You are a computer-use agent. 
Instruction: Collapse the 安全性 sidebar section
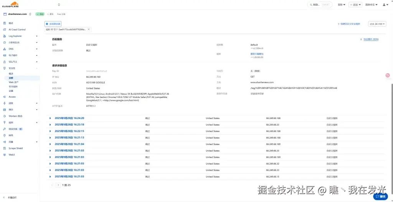coord(37,68)
